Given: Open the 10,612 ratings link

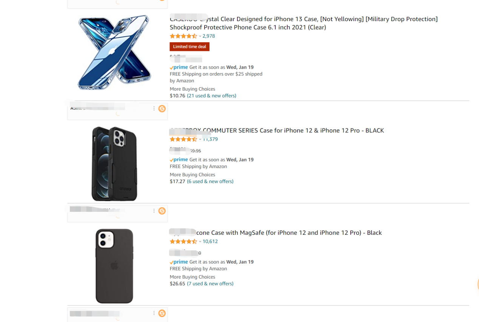Looking at the screenshot, I should tap(210, 242).
